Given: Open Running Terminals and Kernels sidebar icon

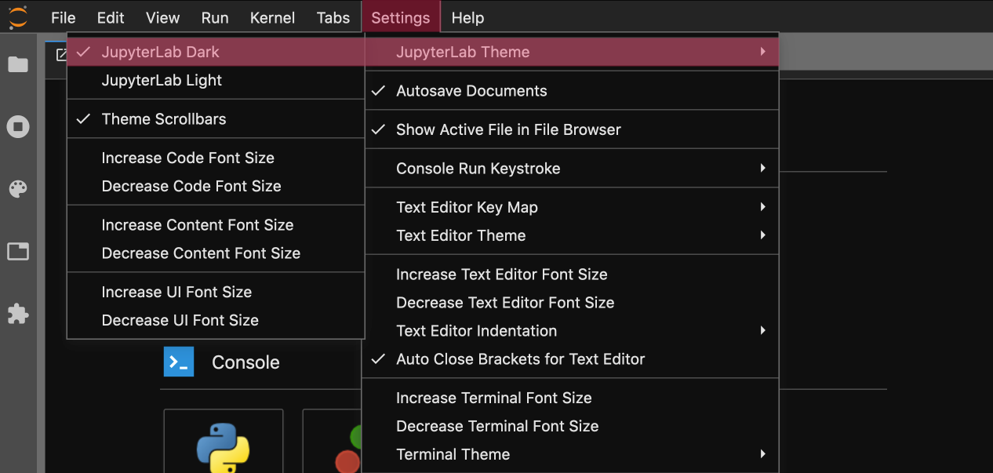Looking at the screenshot, I should pos(18,127).
